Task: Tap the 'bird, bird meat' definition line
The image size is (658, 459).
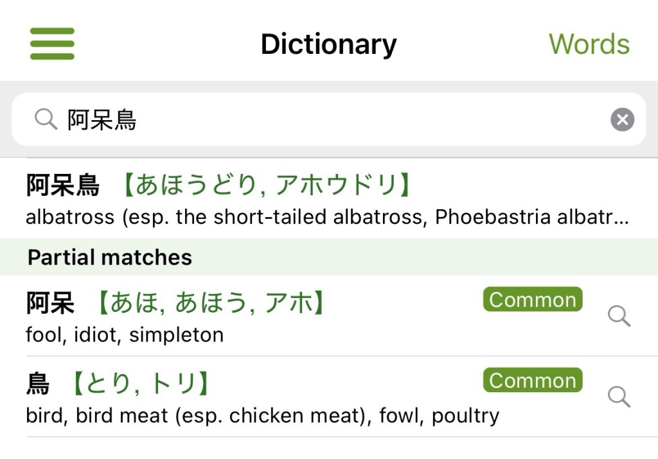Action: (x=262, y=416)
